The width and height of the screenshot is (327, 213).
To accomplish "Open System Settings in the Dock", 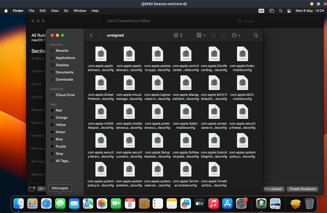I will (242, 203).
